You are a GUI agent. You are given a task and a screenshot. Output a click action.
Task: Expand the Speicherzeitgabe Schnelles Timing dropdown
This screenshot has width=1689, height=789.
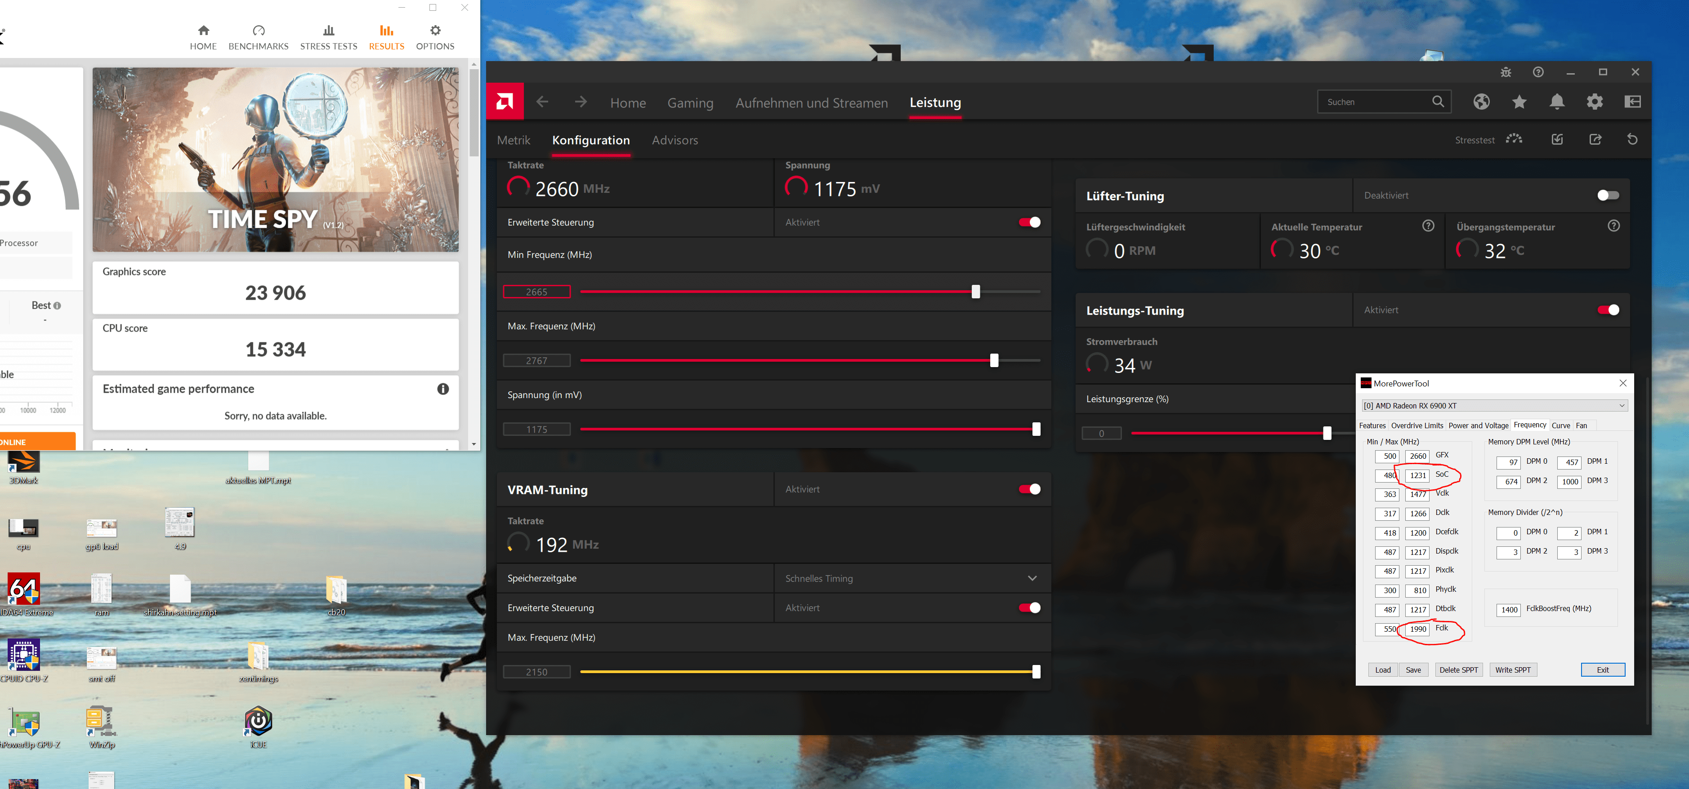[x=1032, y=578]
